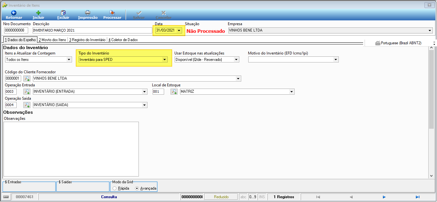The image size is (437, 202).
Task: Click status bar icon left of 00007461
Action: coord(6,197)
